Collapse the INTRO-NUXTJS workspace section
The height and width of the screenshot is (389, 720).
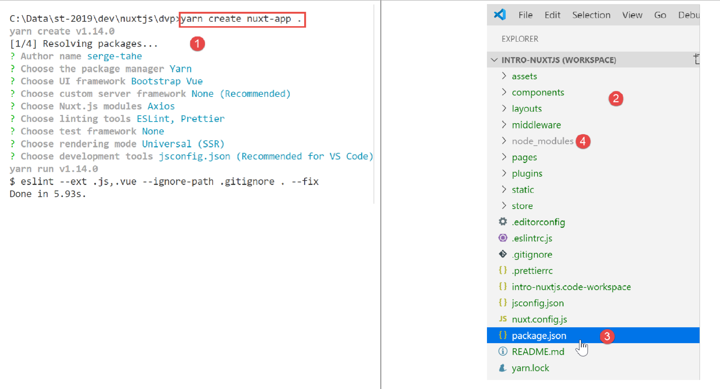click(x=494, y=60)
